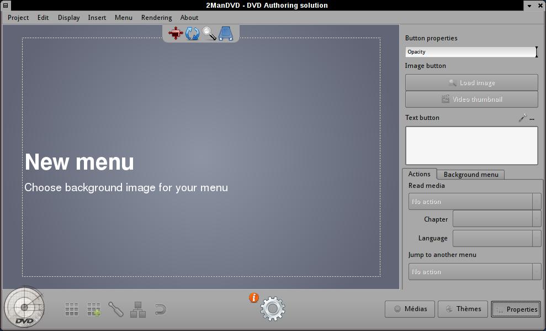Toggle the magnet snap icon

pyautogui.click(x=160, y=309)
